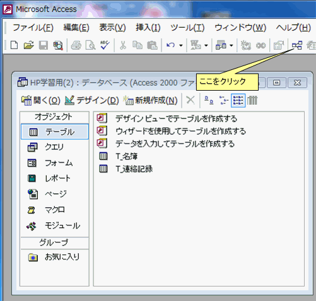This screenshot has height=301, width=316.
Task: Open the ウィンドウ(W) menu
Action: (x=240, y=28)
